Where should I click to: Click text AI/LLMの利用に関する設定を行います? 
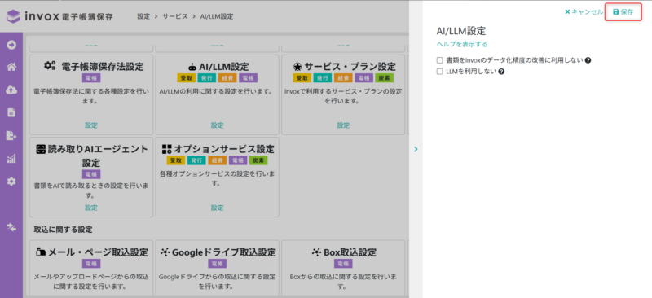216,91
